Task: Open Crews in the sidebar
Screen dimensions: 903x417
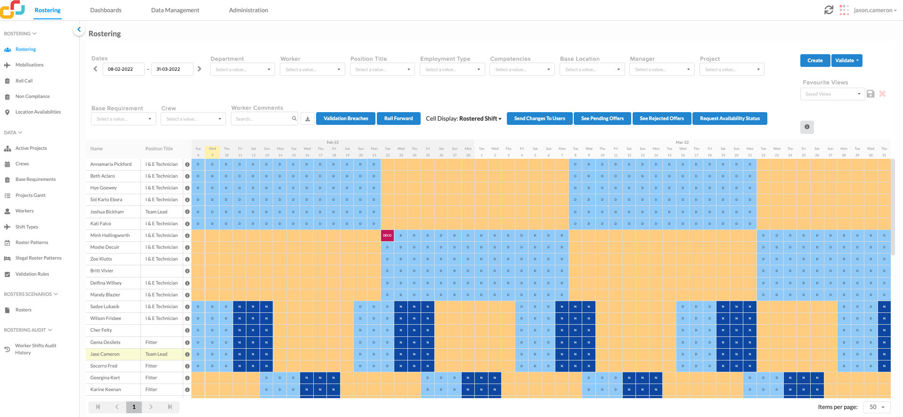Action: [x=22, y=164]
